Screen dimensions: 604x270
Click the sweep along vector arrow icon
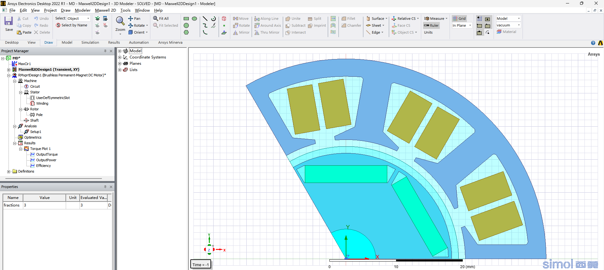click(333, 19)
